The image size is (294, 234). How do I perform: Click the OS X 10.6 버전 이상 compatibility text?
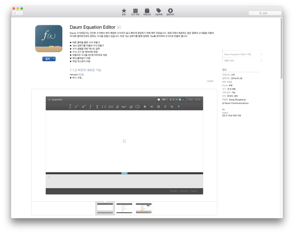pyautogui.click(x=232, y=116)
